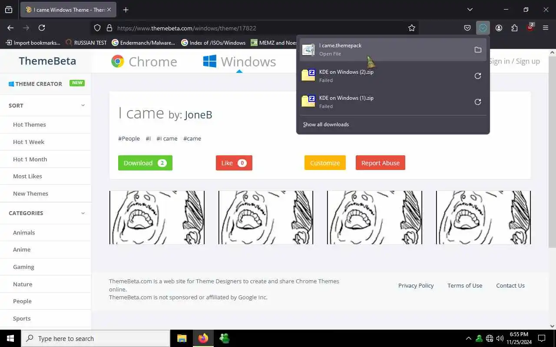Image resolution: width=556 pixels, height=347 pixels.
Task: Click author name JoneB
Action: click(199, 115)
